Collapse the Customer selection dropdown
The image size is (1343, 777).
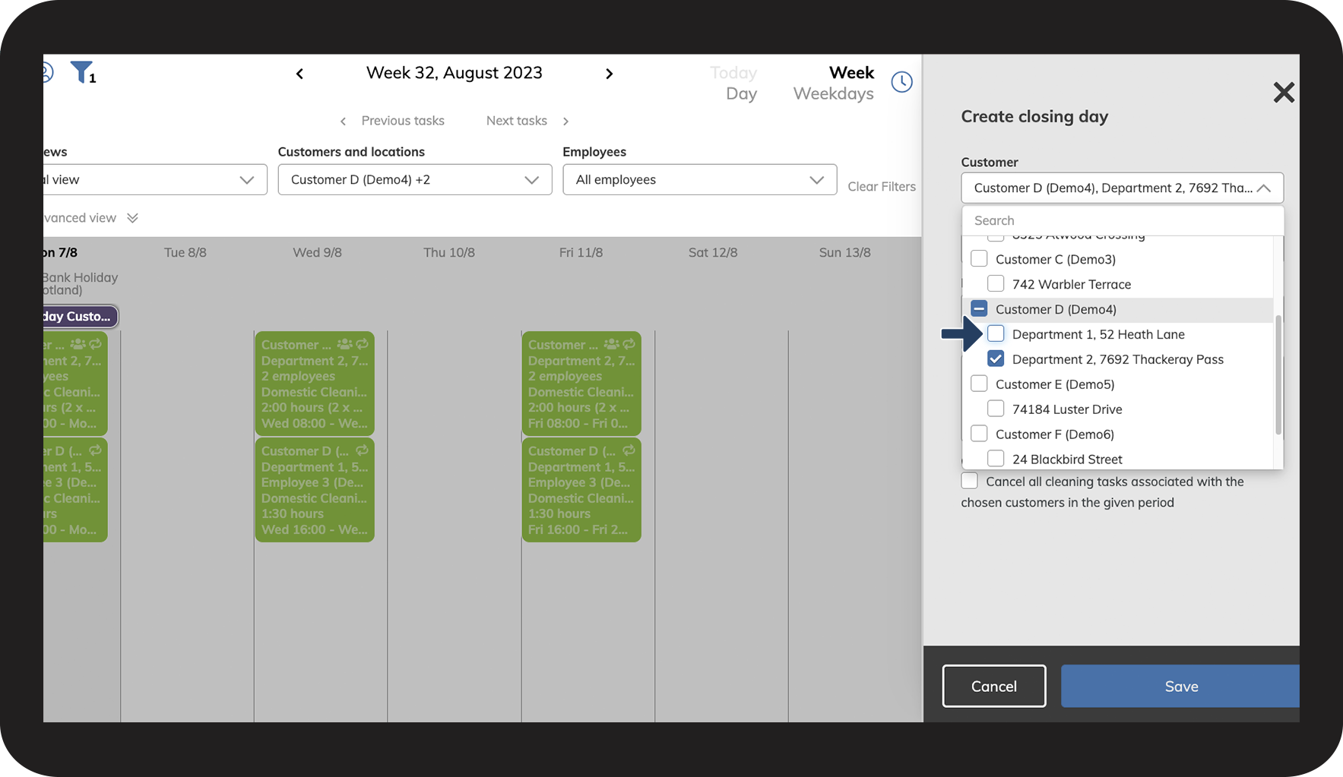(x=1263, y=188)
